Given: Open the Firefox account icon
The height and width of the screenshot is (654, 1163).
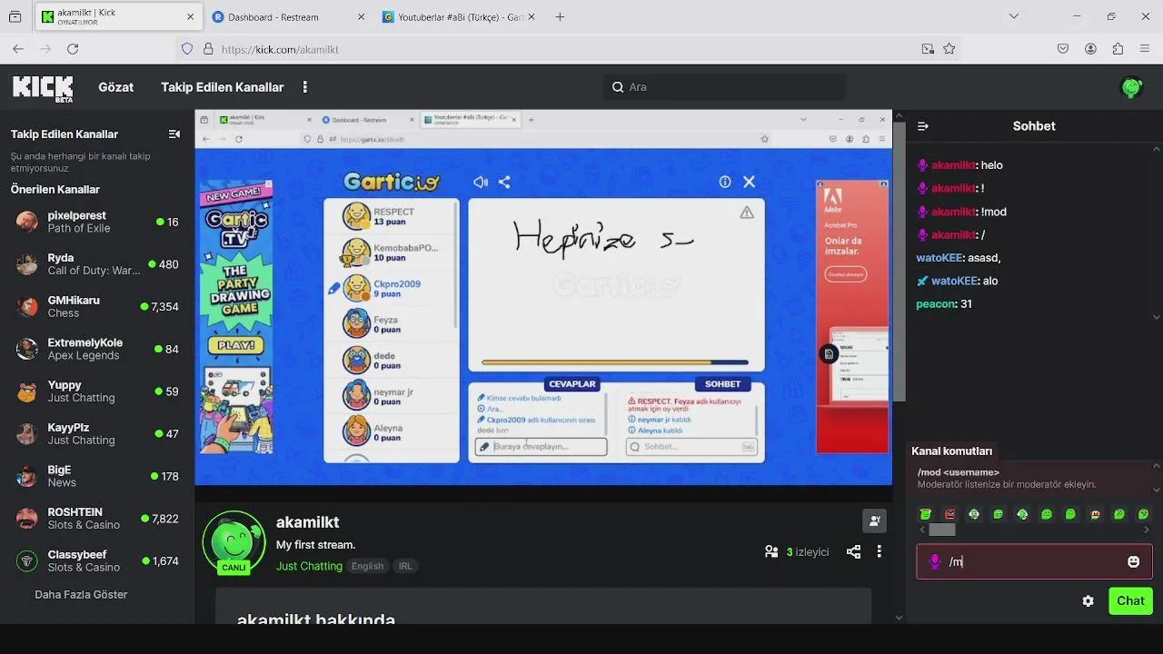Looking at the screenshot, I should pos(1090,49).
